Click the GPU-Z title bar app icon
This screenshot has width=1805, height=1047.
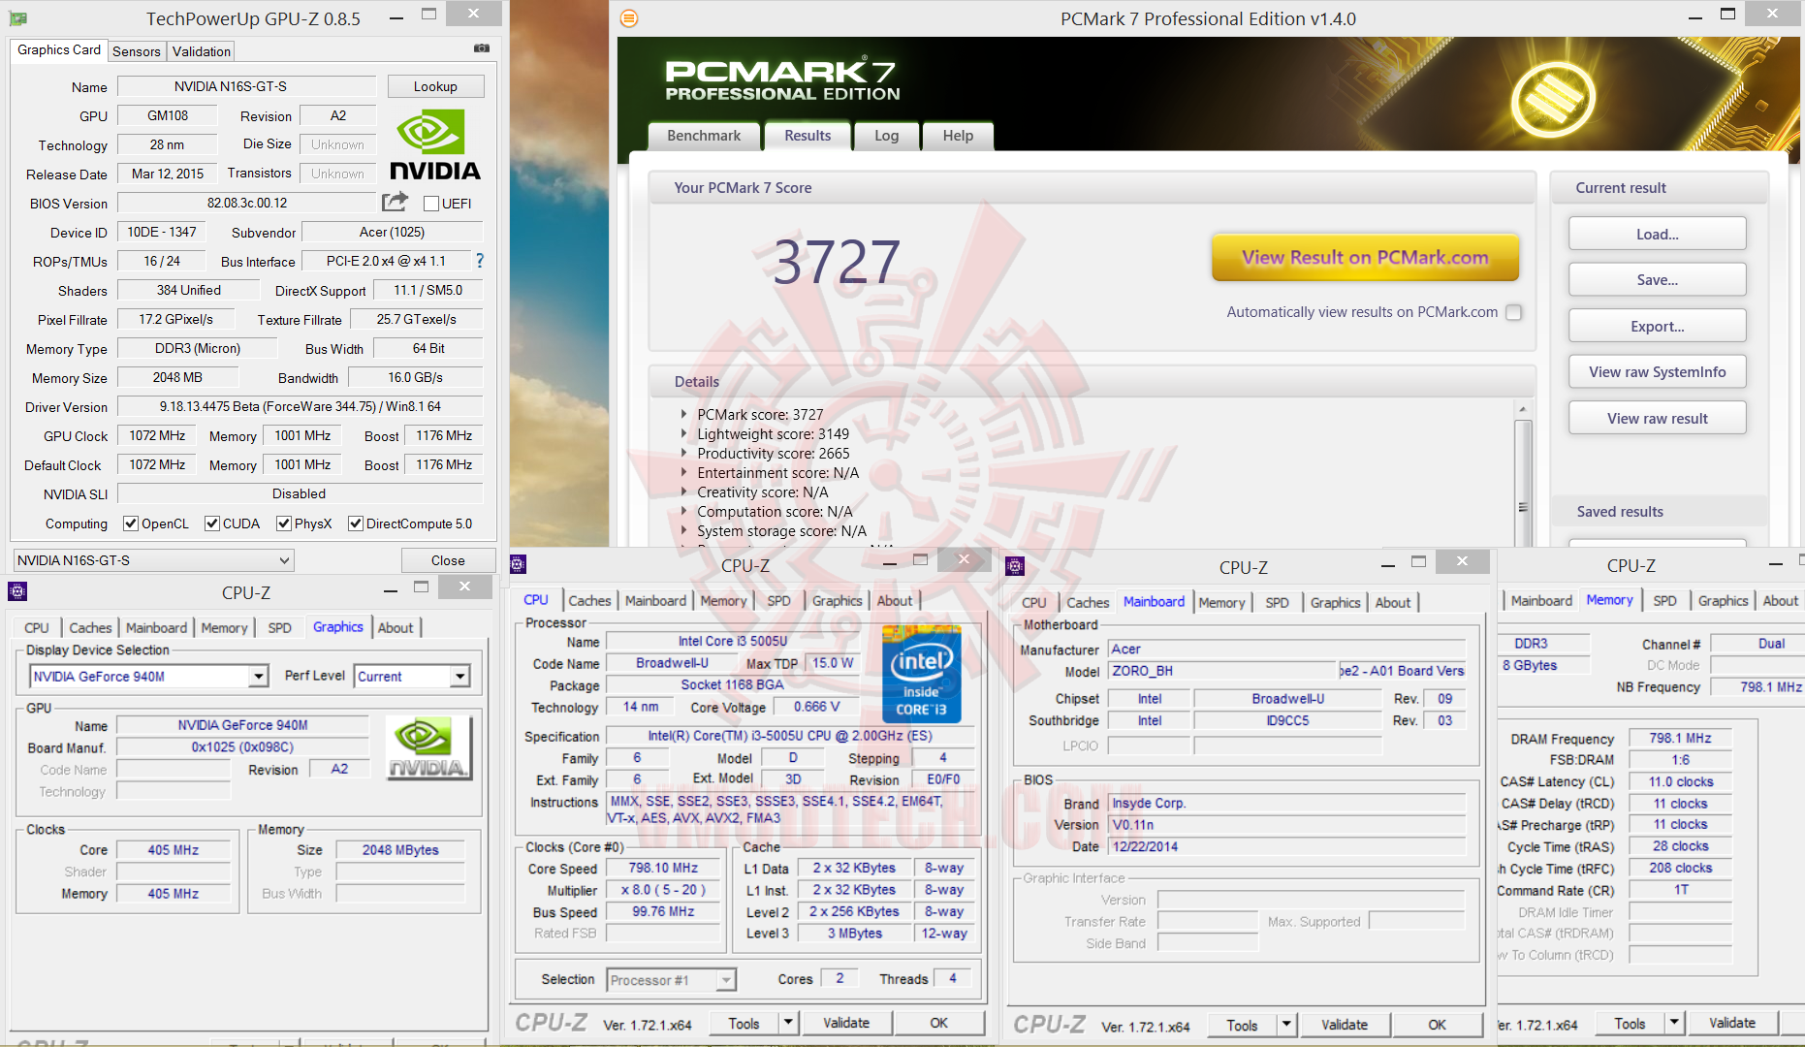[x=17, y=18]
